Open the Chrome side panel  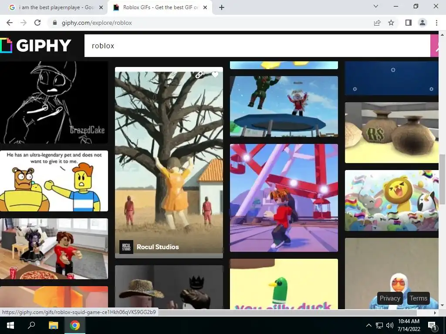coord(409,23)
